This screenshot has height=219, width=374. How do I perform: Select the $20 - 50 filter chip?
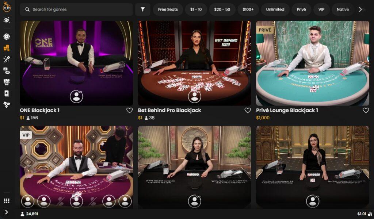pyautogui.click(x=222, y=9)
